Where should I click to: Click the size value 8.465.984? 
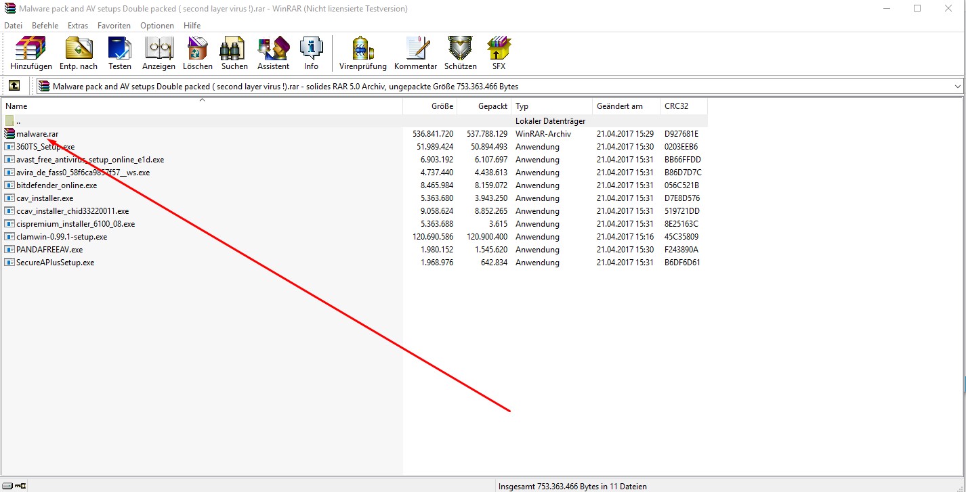point(437,185)
